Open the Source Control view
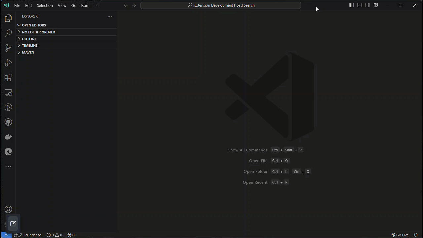The image size is (423, 238). (8, 48)
